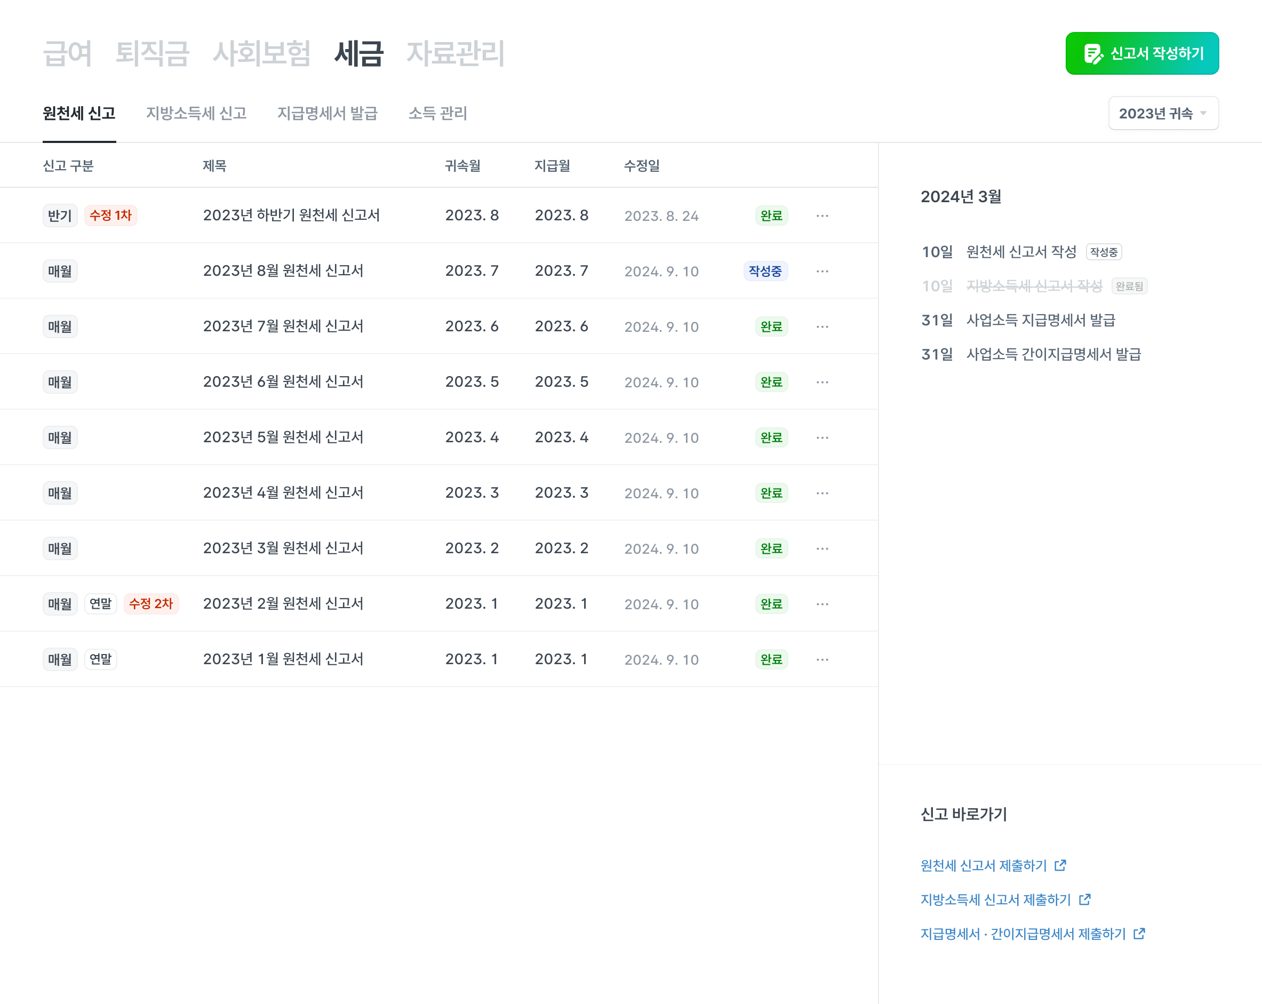Open more options for 2023년 1월 원천세 신고서
This screenshot has height=1004, width=1262.
pyautogui.click(x=822, y=660)
